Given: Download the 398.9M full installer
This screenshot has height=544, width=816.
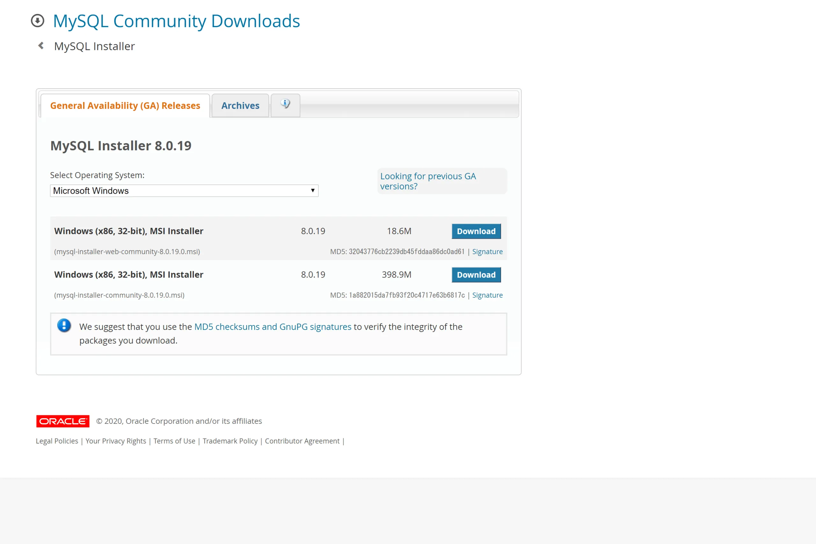Looking at the screenshot, I should click(x=476, y=274).
